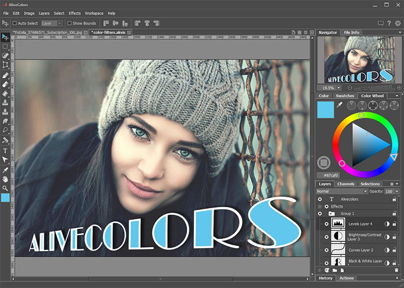Open help via the question mark icon

[x=389, y=23]
